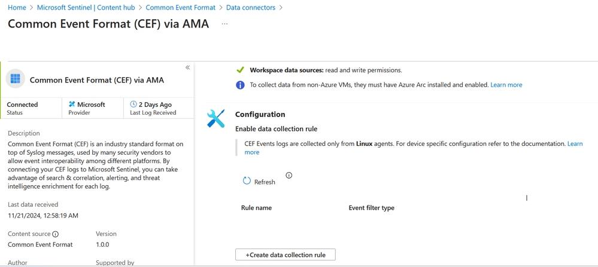Sort by Rule name column header

tap(256, 208)
